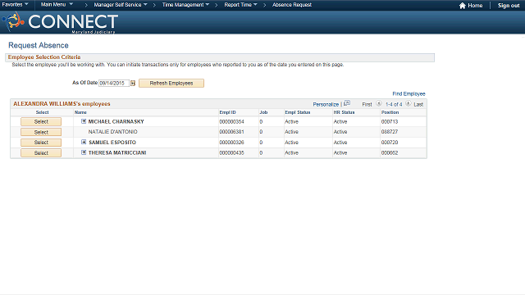Open Time Management breadcrumb menu
525x295 pixels.
pos(186,5)
